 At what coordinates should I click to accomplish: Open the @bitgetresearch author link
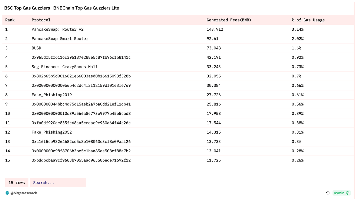24,193
